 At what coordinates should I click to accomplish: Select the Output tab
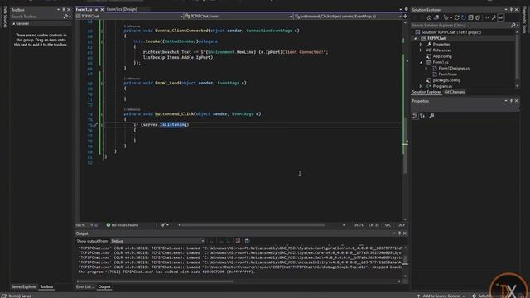[x=104, y=287]
